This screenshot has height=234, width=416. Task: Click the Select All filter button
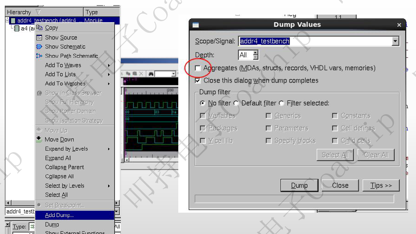click(x=335, y=155)
